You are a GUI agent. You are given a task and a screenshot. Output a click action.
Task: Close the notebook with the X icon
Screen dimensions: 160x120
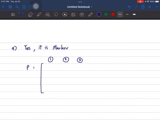point(150,7)
